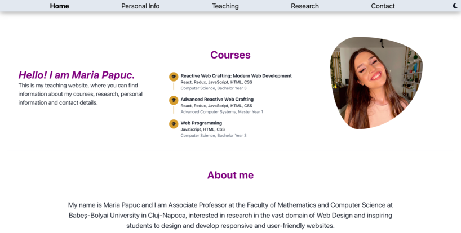The image size is (461, 233).
Task: Click the Reactive Web Crafting graduation cap icon
Action: pos(174,77)
